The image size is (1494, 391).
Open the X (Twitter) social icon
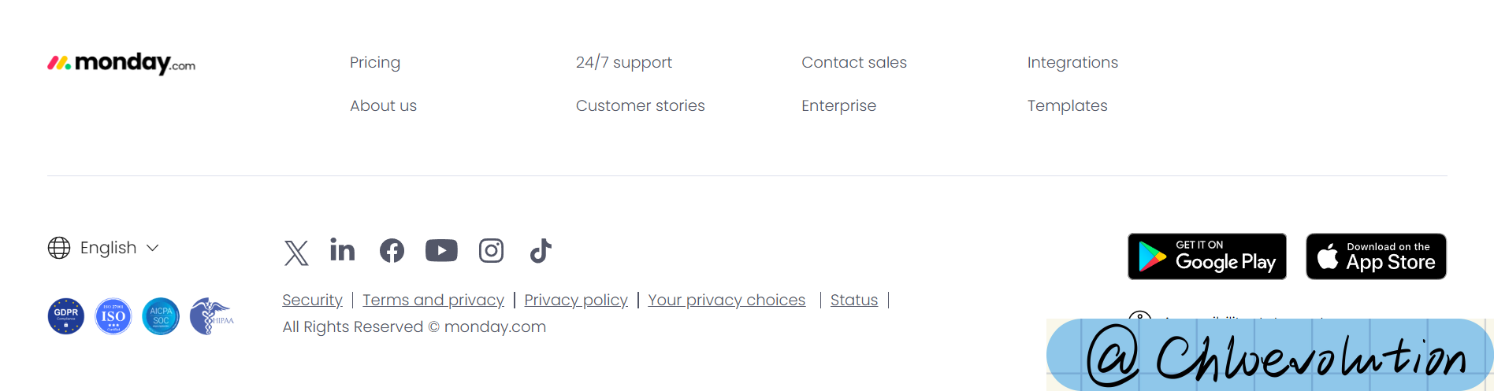click(296, 253)
